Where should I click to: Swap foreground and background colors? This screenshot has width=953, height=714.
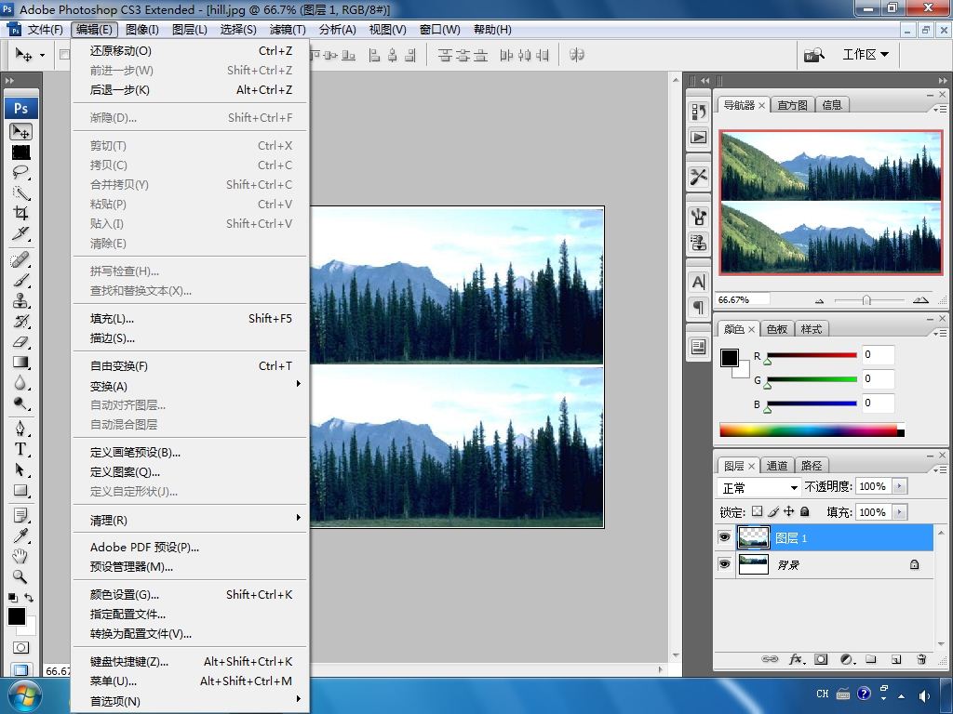click(x=29, y=598)
